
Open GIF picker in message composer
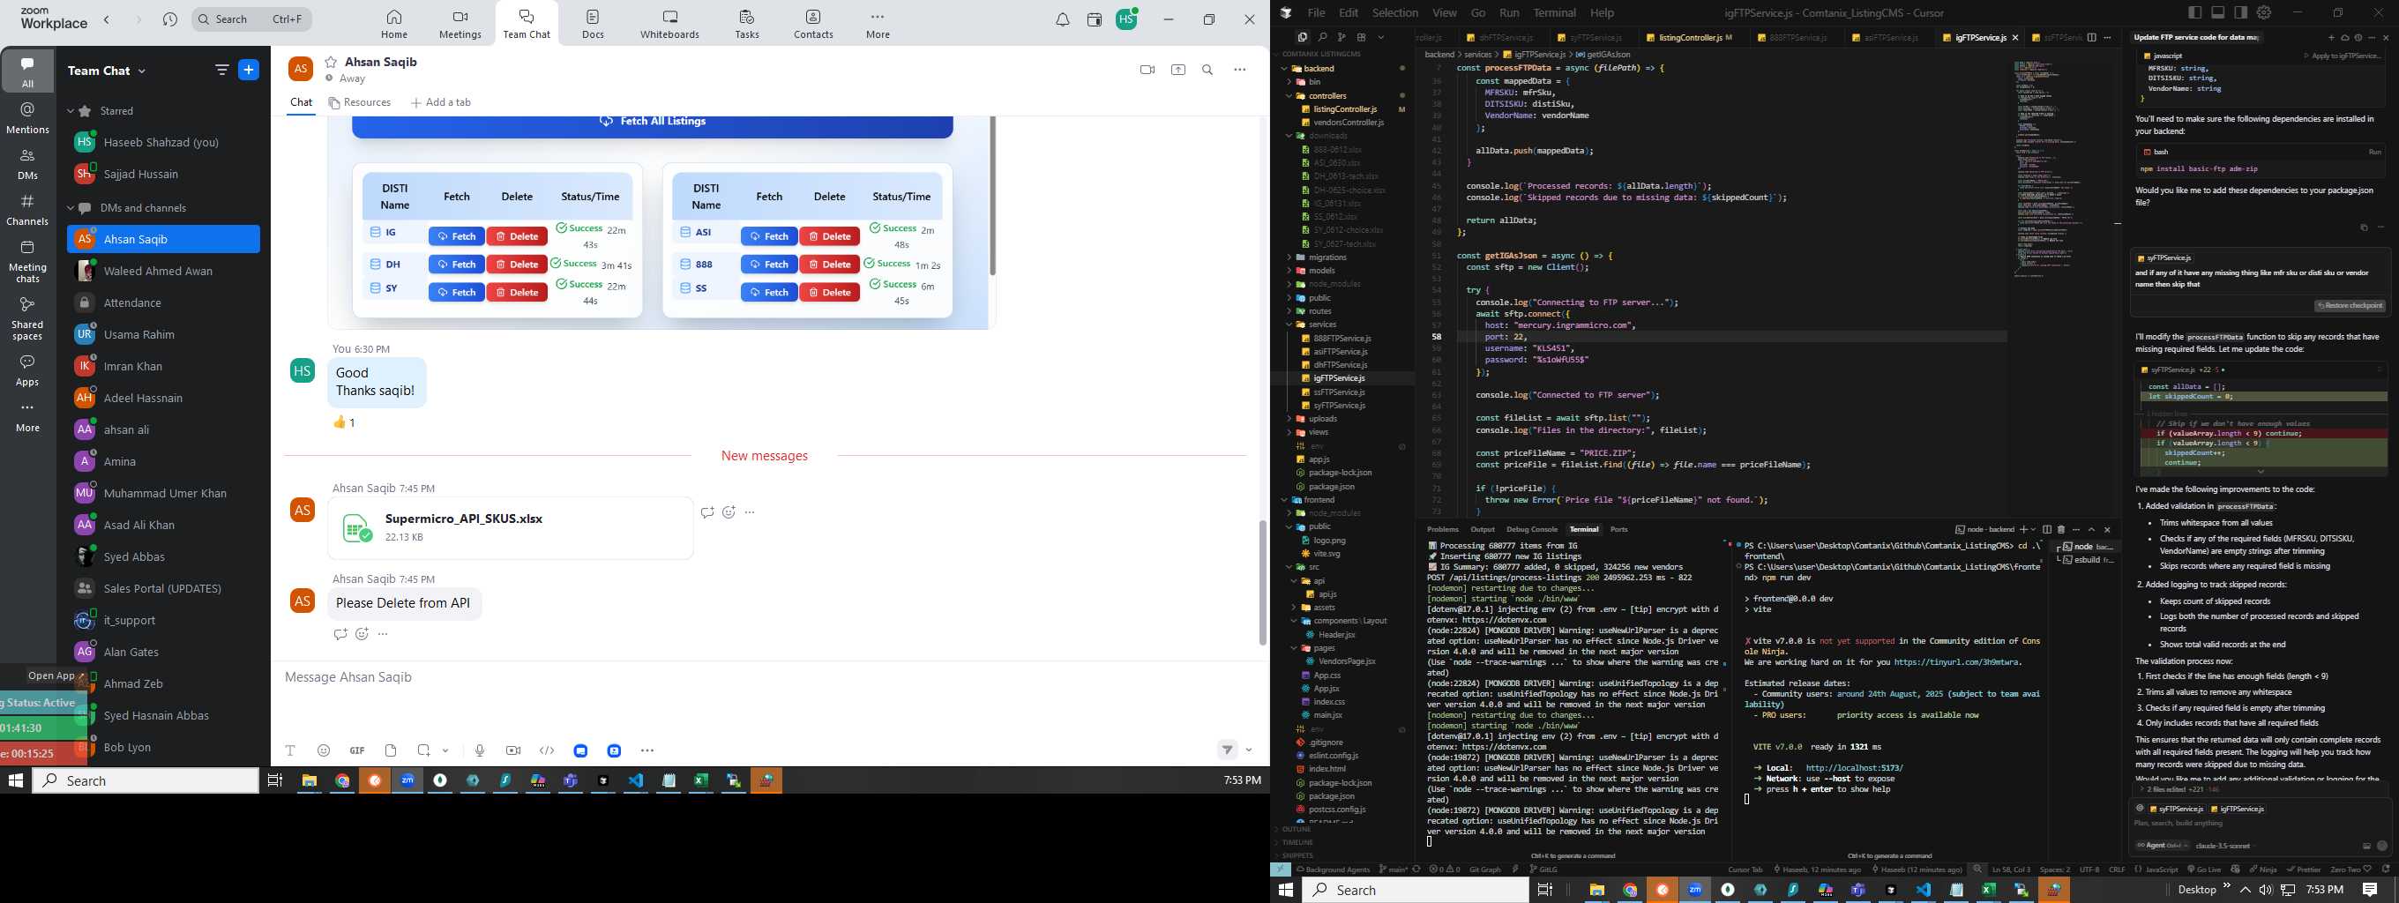pos(356,750)
